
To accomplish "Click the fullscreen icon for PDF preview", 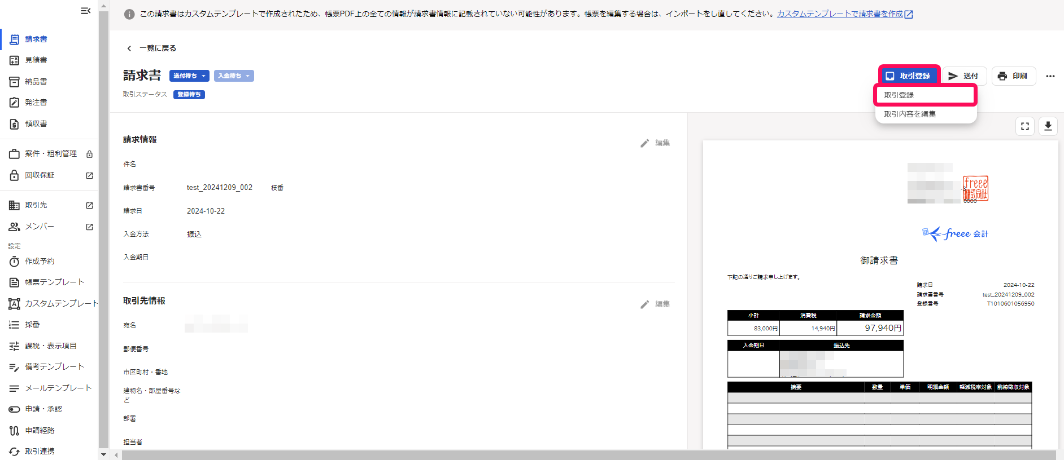I will 1024,126.
